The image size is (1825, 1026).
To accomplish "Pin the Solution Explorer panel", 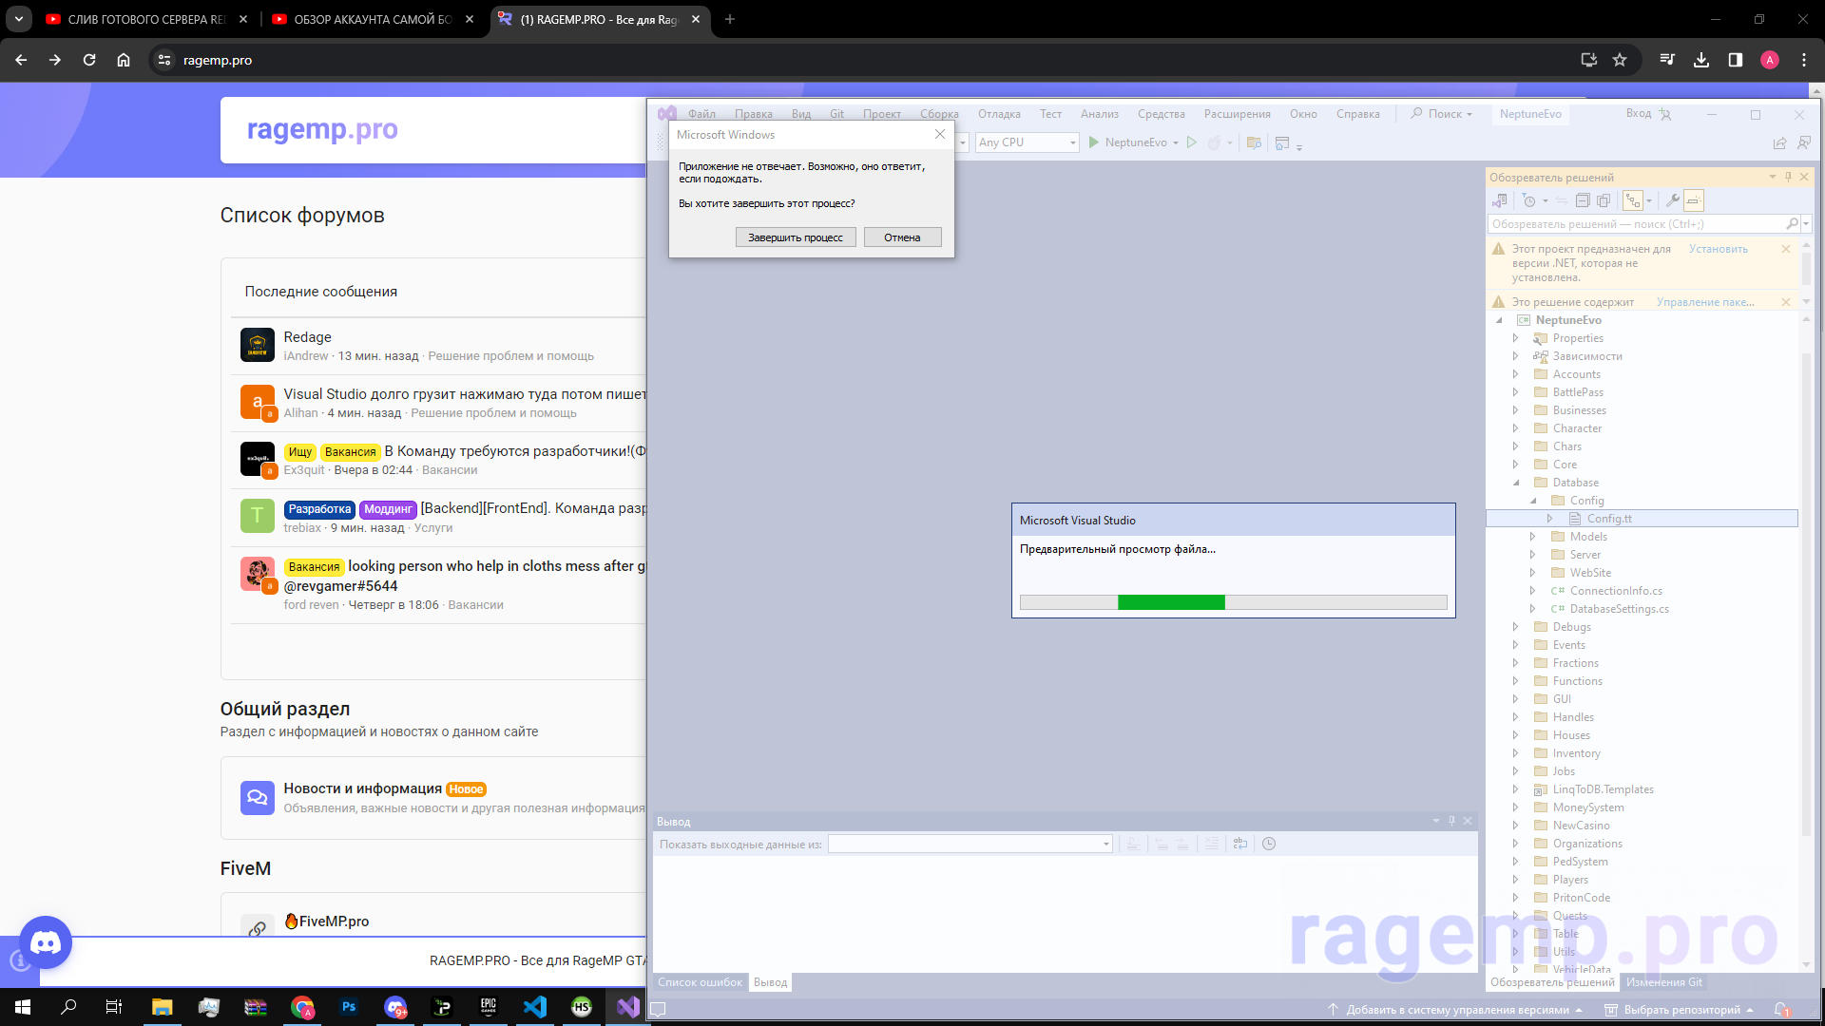I will (1788, 177).
